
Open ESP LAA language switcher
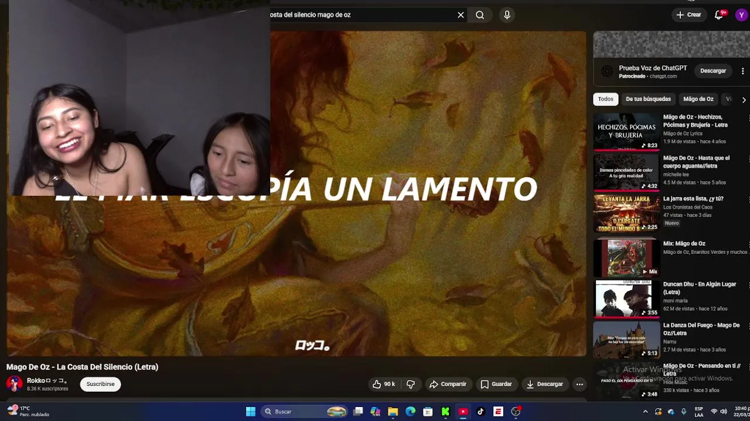tap(698, 412)
